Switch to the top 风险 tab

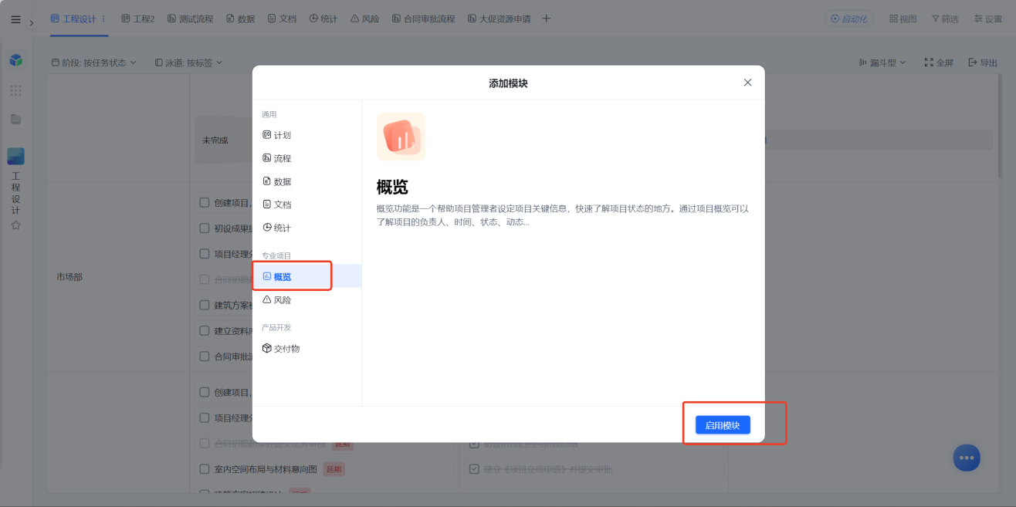click(365, 19)
